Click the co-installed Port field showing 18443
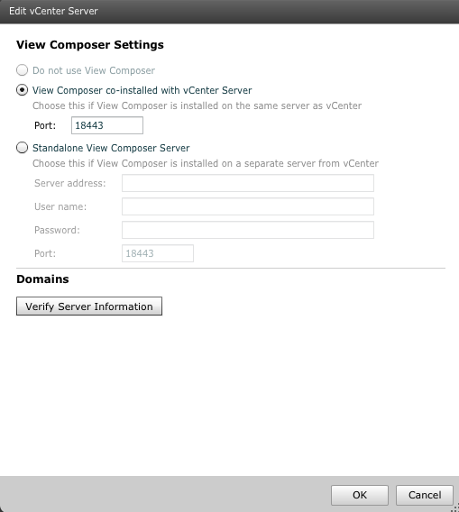This screenshot has width=459, height=512. pyautogui.click(x=107, y=125)
